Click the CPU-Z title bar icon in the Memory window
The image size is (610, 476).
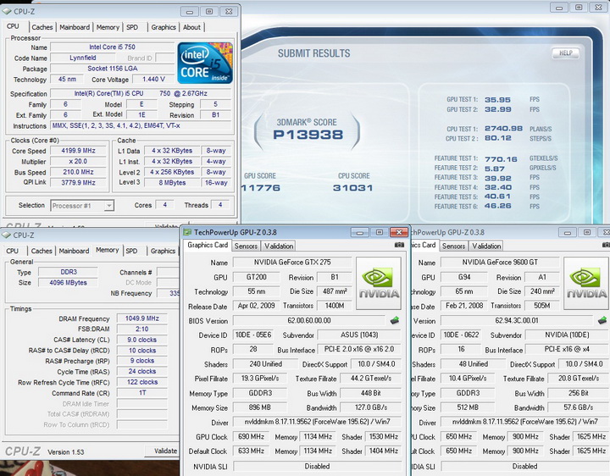pyautogui.click(x=6, y=235)
